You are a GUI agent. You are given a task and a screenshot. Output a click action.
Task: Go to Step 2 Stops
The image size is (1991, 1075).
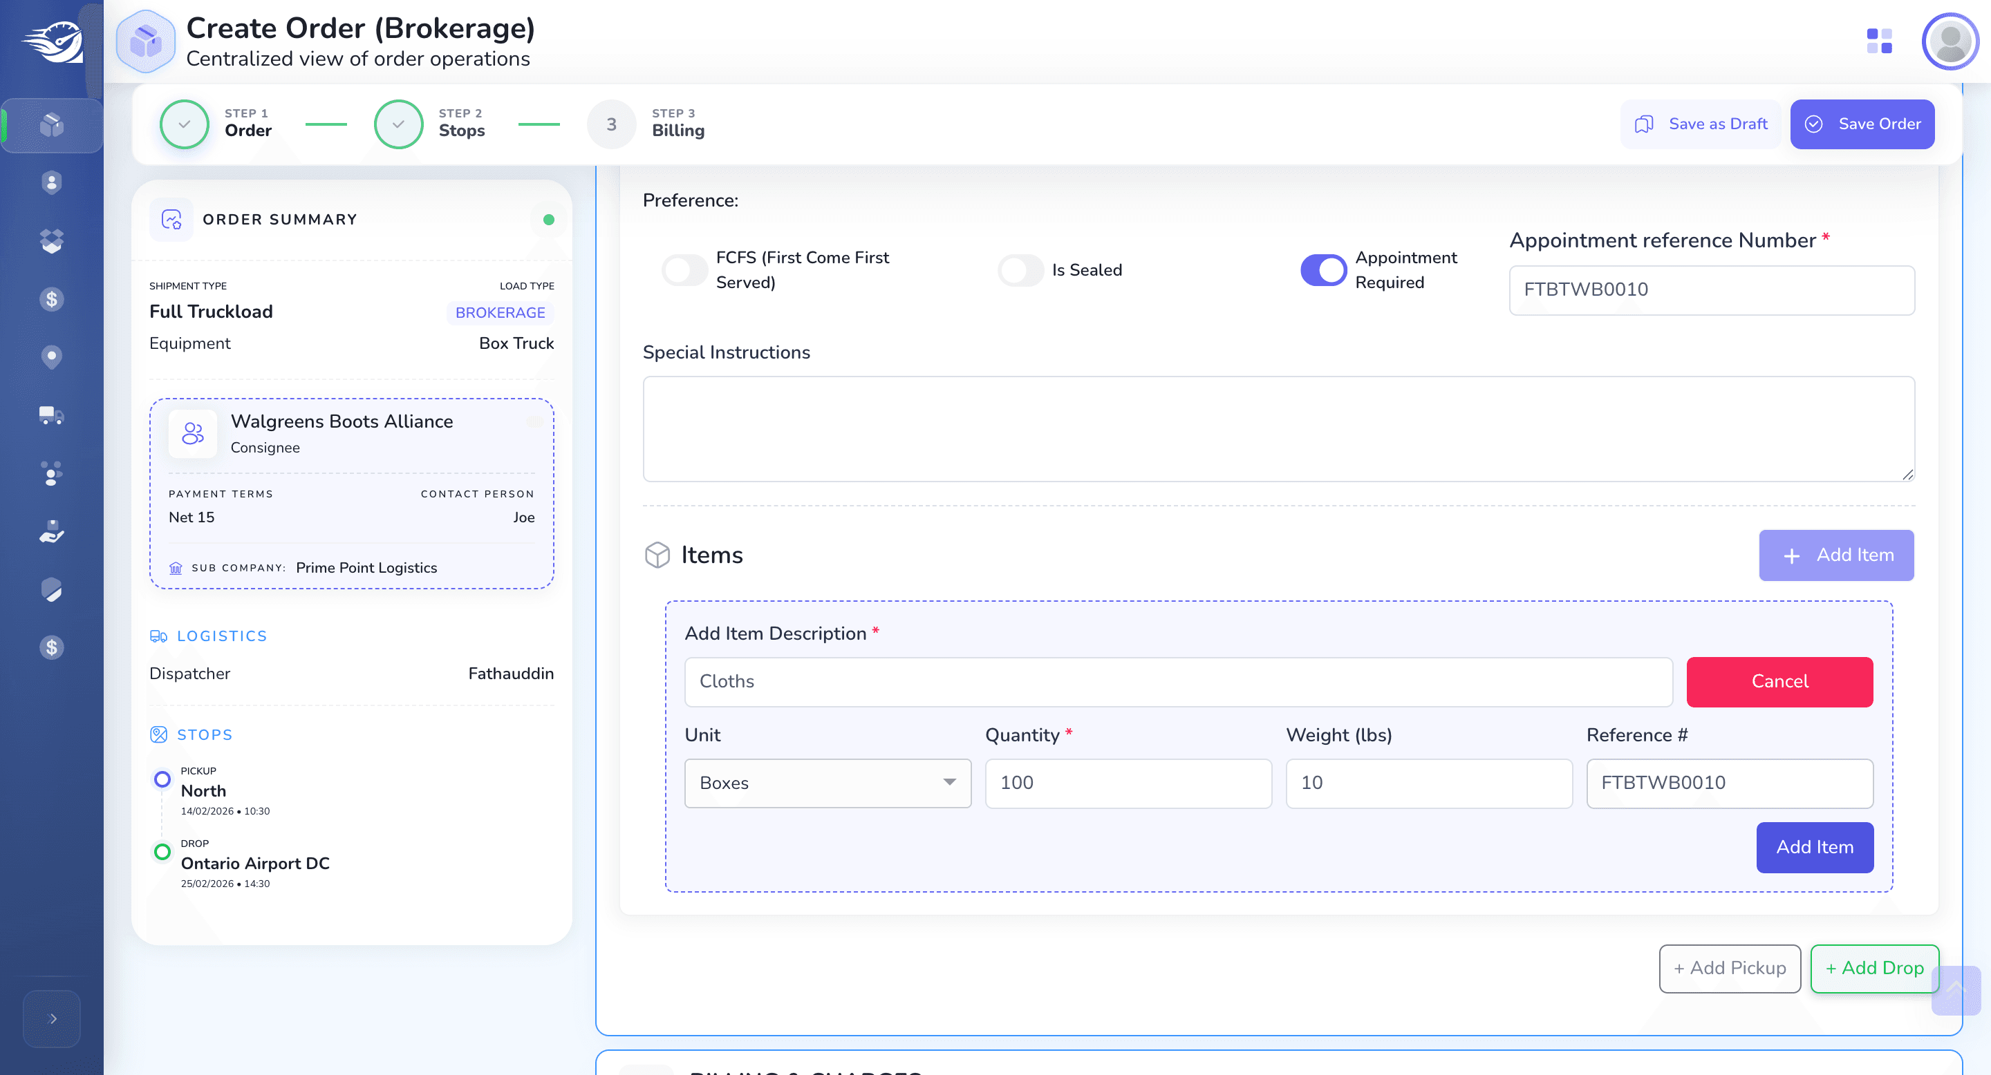431,124
